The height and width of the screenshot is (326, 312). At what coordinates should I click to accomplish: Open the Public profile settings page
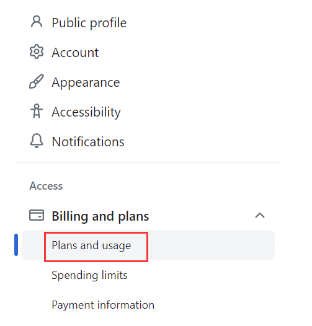(x=89, y=23)
